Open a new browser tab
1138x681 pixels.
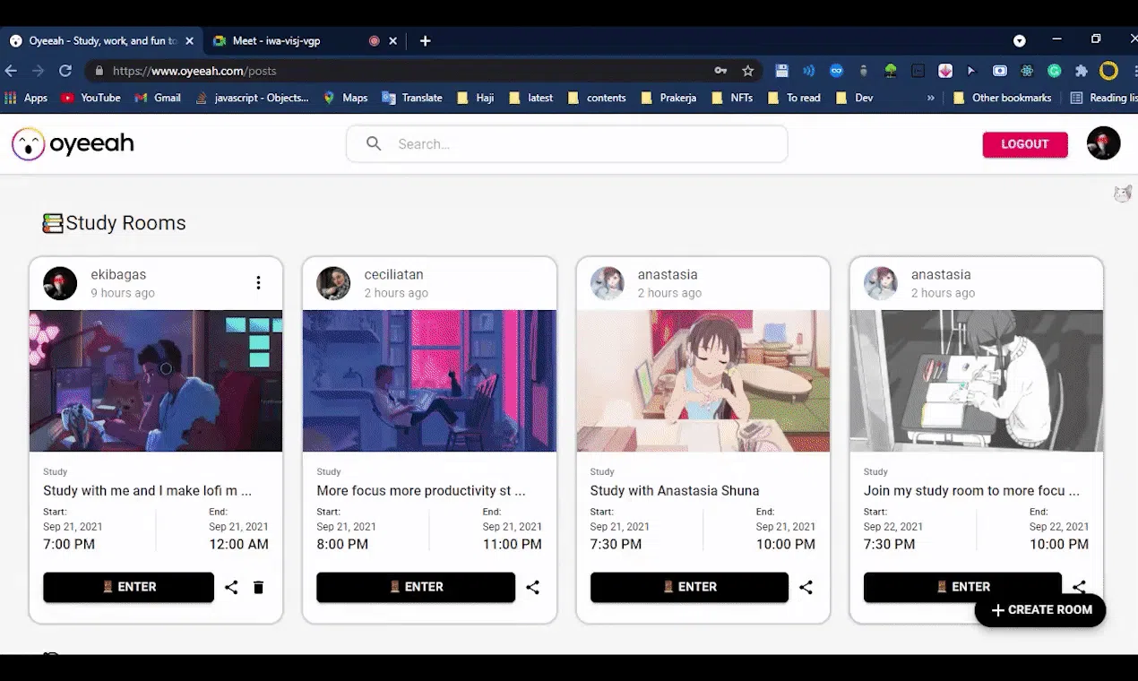[426, 41]
